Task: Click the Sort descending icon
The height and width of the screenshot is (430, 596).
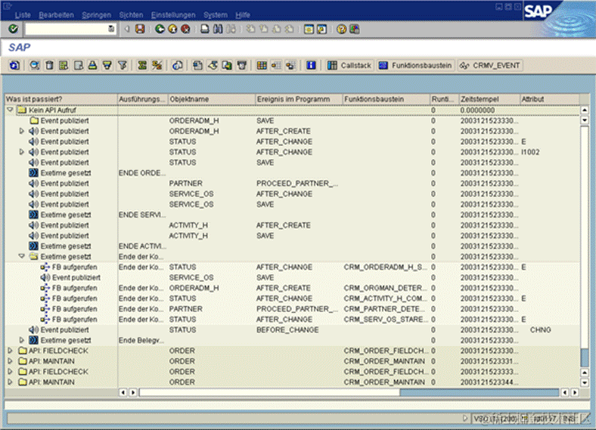Action: 107,65
